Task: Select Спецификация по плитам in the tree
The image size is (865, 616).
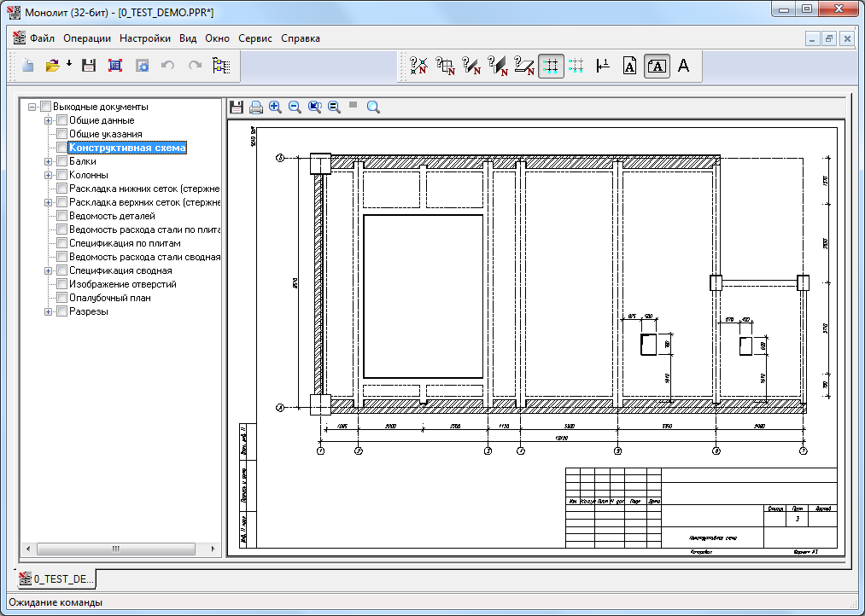Action: 125,243
